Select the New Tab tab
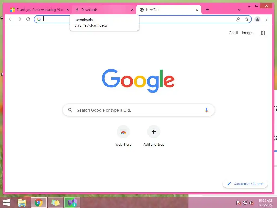Image resolution: width=277 pixels, height=208 pixels. click(x=169, y=10)
